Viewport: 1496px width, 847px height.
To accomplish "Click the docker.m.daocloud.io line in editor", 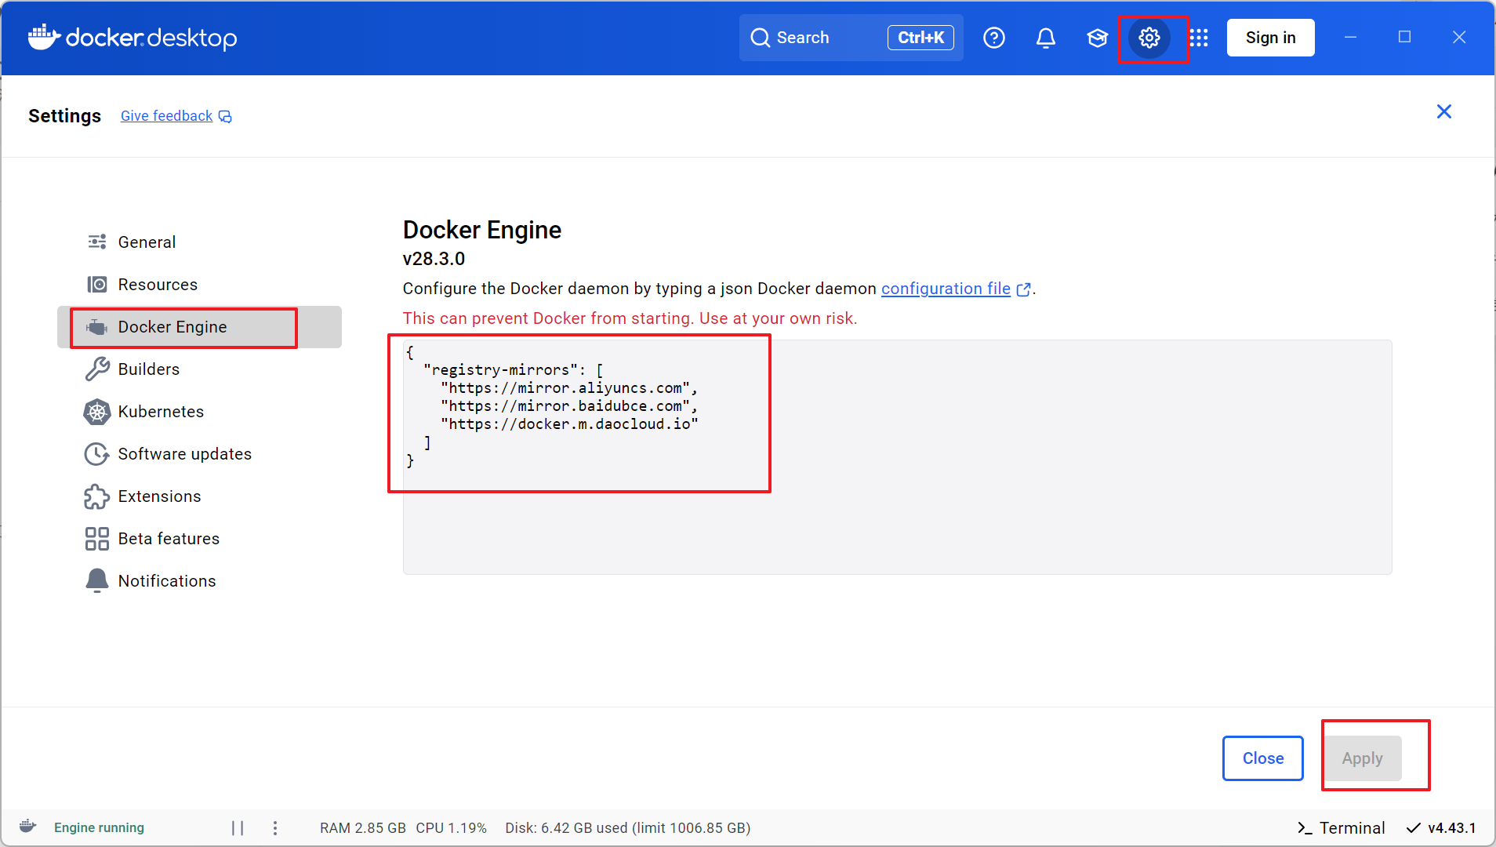I will [568, 424].
